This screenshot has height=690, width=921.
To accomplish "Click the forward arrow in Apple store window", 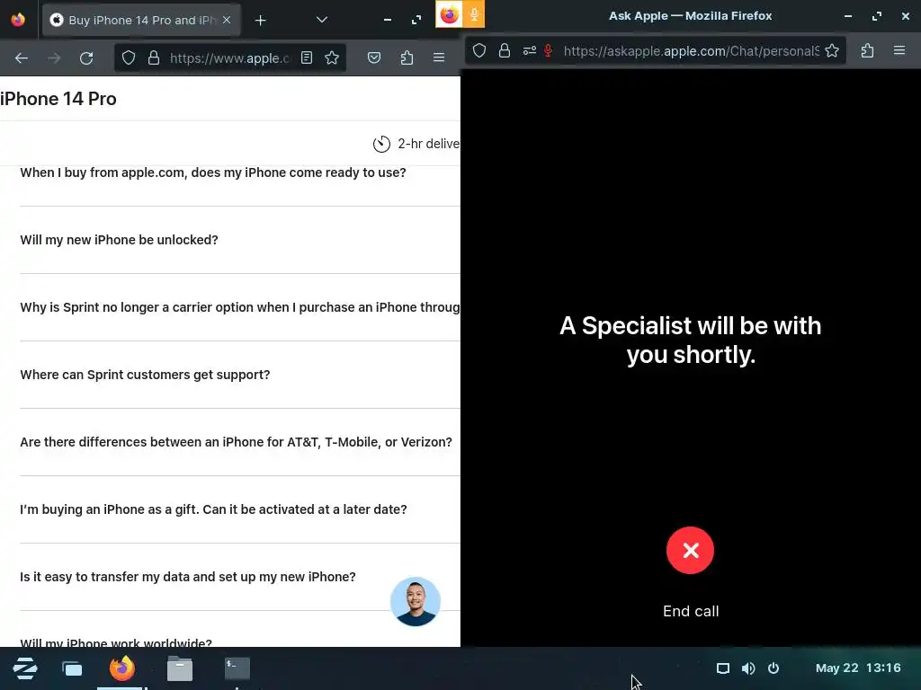I will coord(54,58).
